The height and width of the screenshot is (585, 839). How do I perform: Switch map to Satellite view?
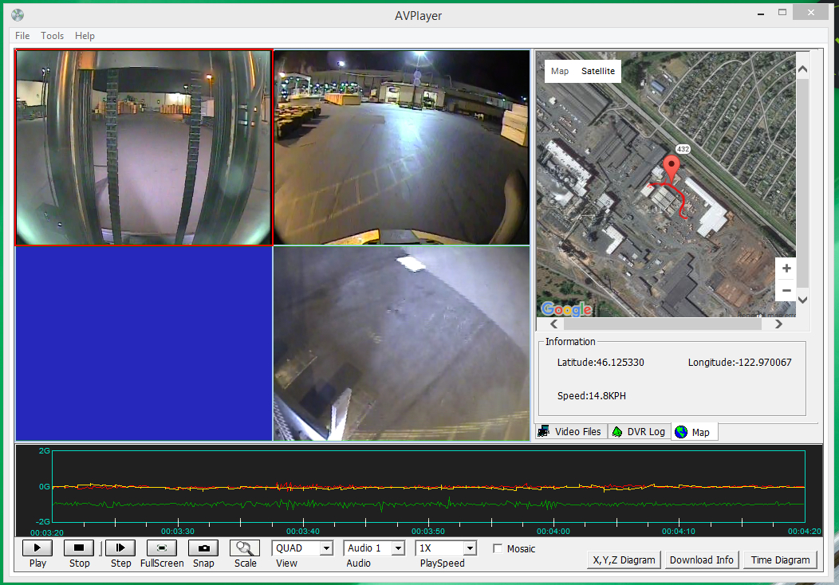point(597,71)
